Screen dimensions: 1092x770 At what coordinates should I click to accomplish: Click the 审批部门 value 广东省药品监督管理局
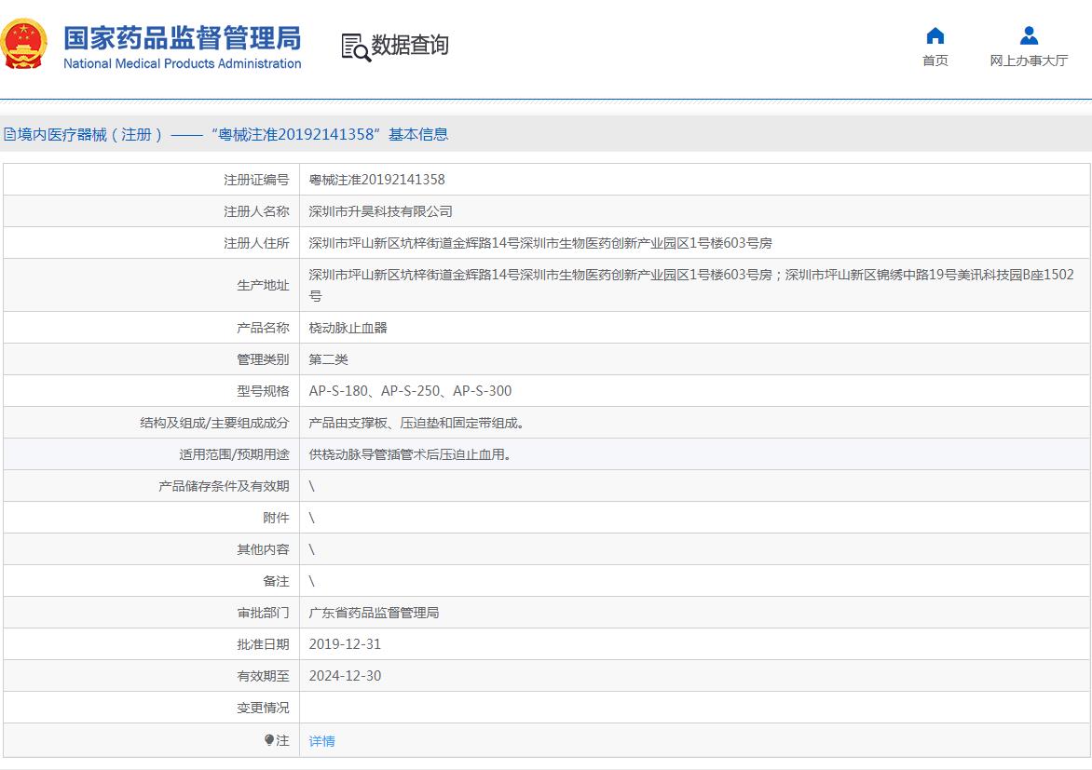374,613
